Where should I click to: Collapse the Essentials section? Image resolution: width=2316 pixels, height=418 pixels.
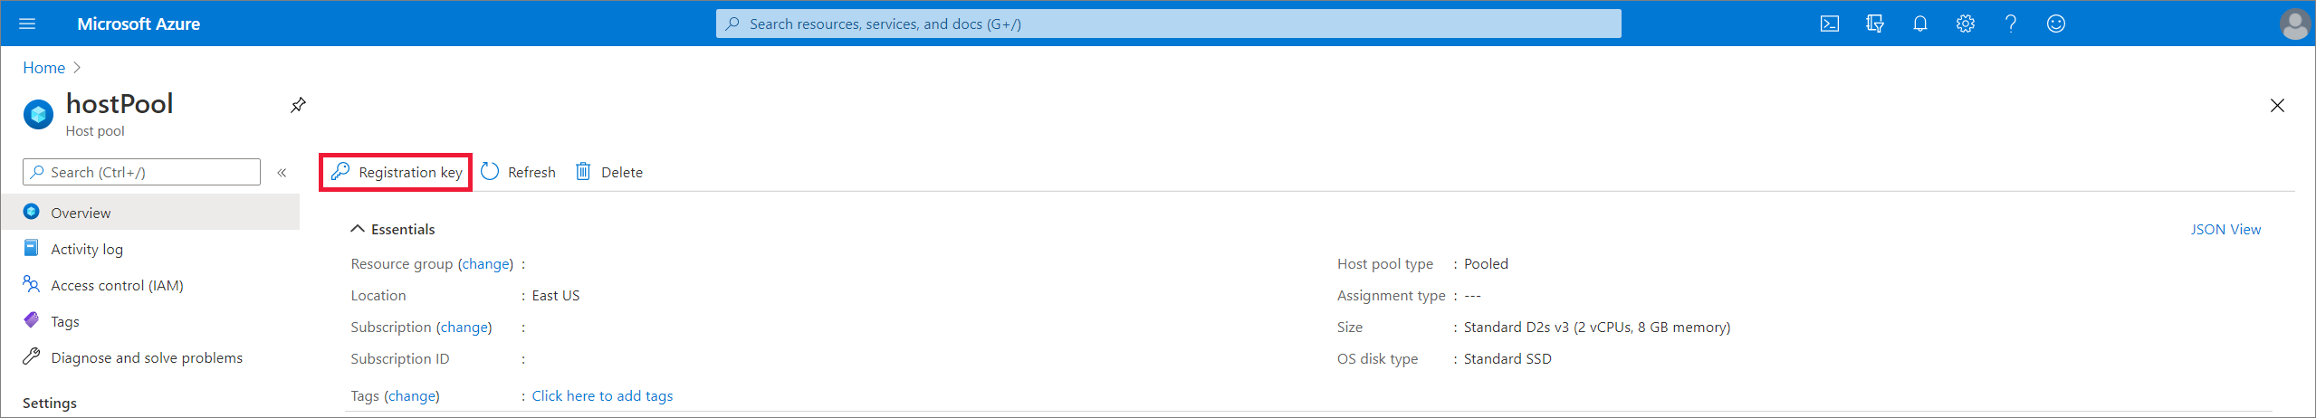tap(358, 229)
